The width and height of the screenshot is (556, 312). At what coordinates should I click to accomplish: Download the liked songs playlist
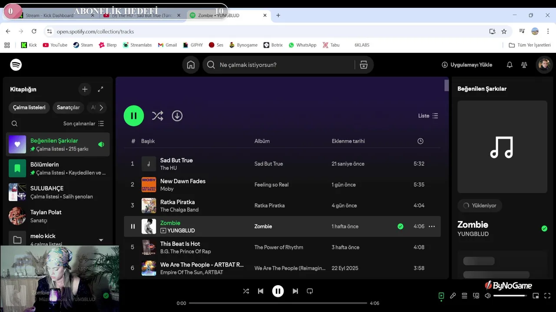(x=177, y=116)
